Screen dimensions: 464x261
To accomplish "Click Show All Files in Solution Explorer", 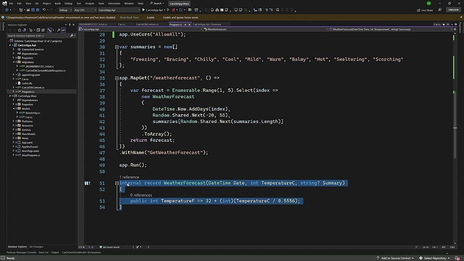I will 43,30.
